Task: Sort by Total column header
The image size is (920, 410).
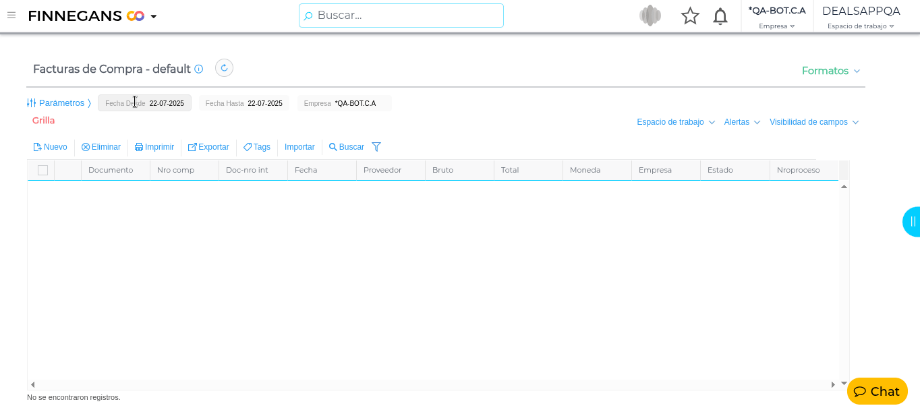Action: pyautogui.click(x=528, y=170)
